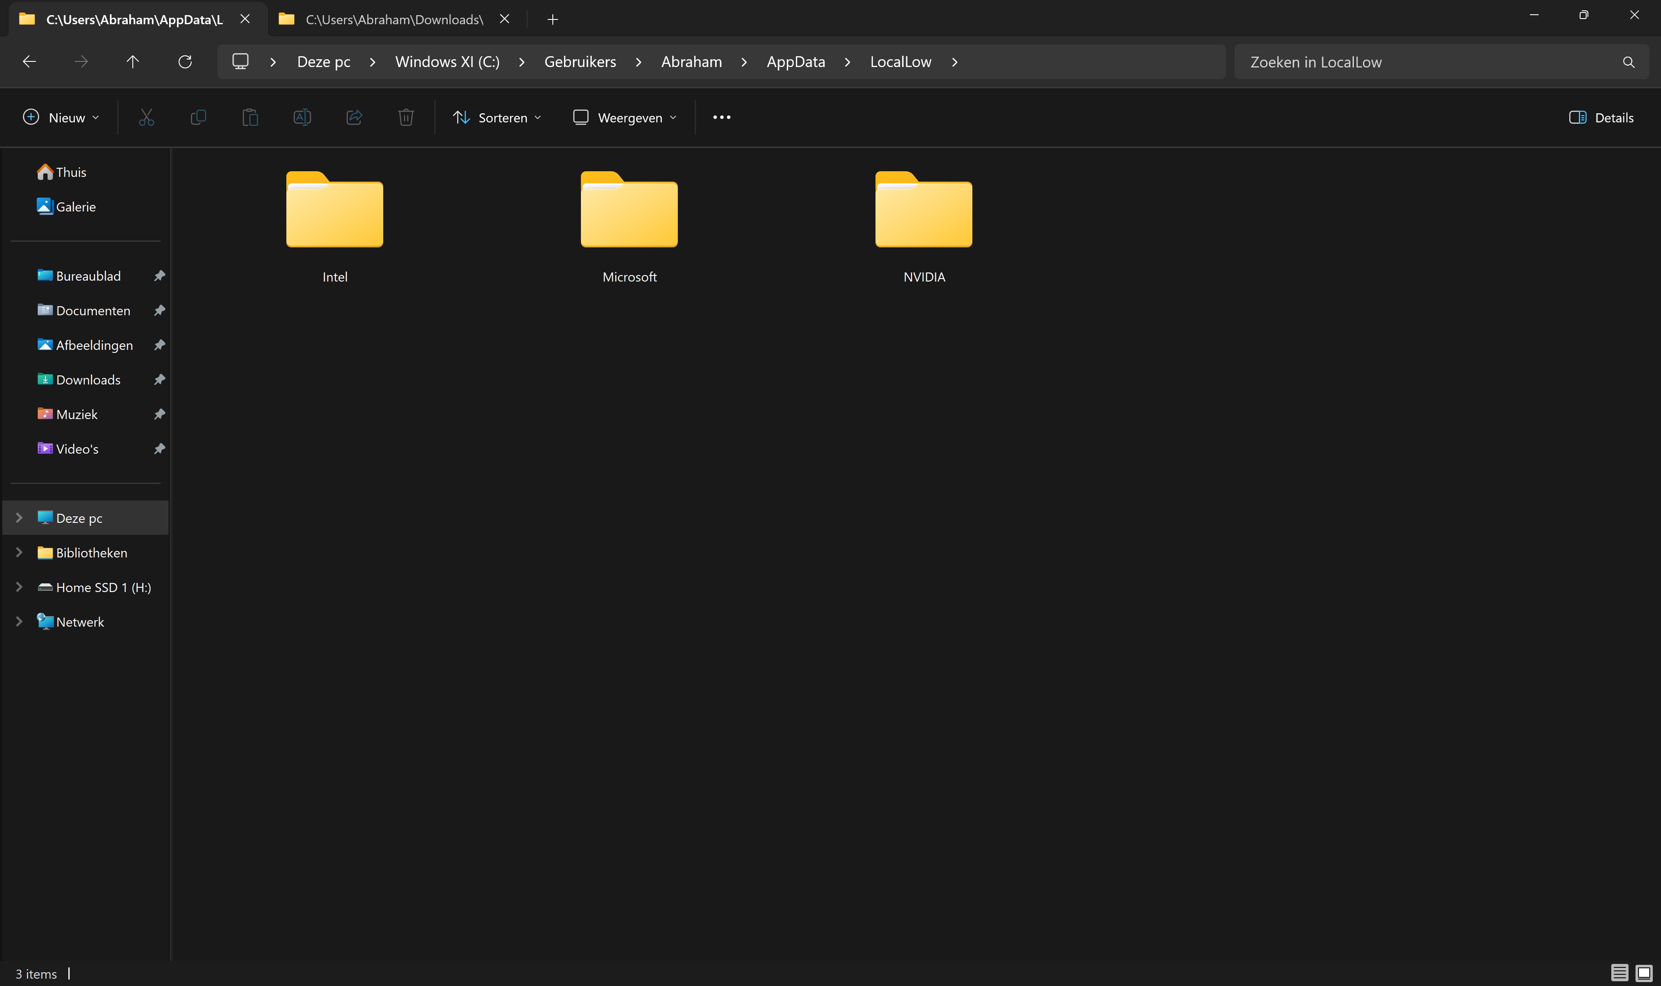Click AppData in the breadcrumb path
This screenshot has height=986, width=1661.
pyautogui.click(x=795, y=62)
